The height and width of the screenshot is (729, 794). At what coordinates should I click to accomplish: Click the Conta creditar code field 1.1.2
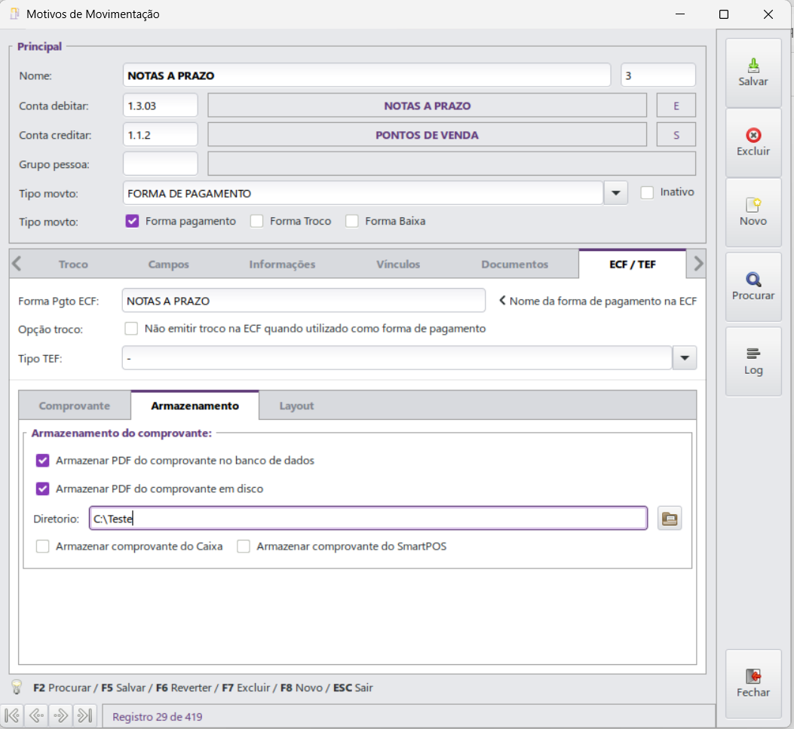(160, 135)
